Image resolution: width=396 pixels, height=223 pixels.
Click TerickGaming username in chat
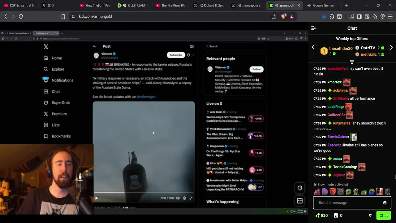point(345,167)
